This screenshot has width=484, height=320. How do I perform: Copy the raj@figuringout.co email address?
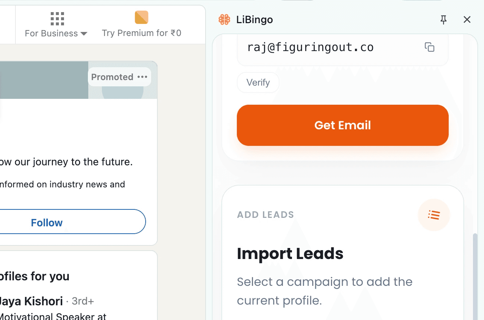(x=430, y=47)
